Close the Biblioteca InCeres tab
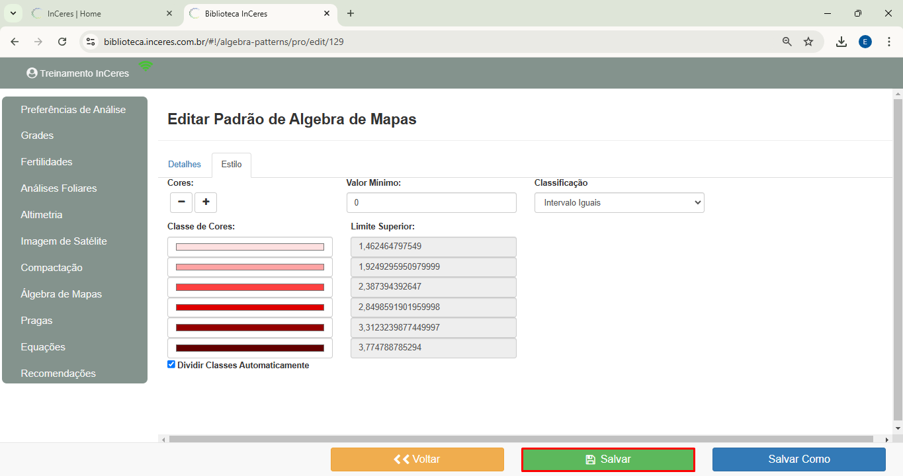 (327, 13)
